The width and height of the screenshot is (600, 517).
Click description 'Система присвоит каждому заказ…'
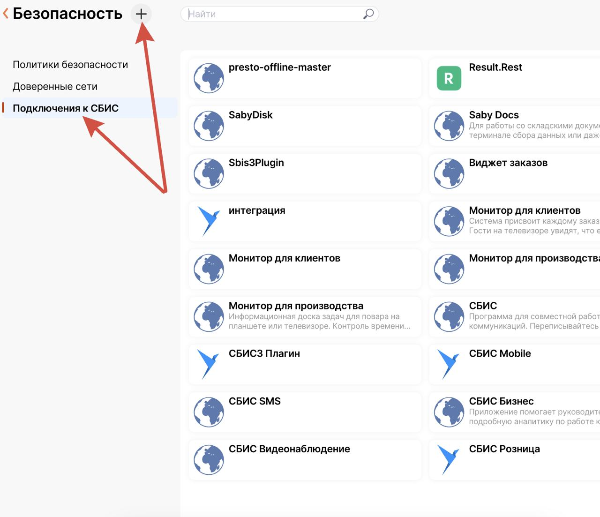534,226
